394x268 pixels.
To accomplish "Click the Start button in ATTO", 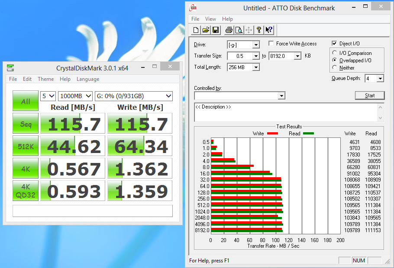I will 370,96.
